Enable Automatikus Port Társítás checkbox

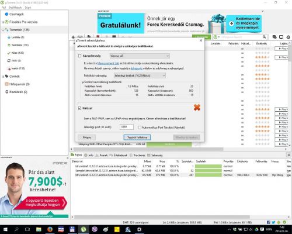[x=140, y=128]
